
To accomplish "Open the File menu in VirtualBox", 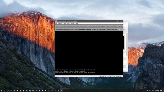I will click(x=56, y=23).
